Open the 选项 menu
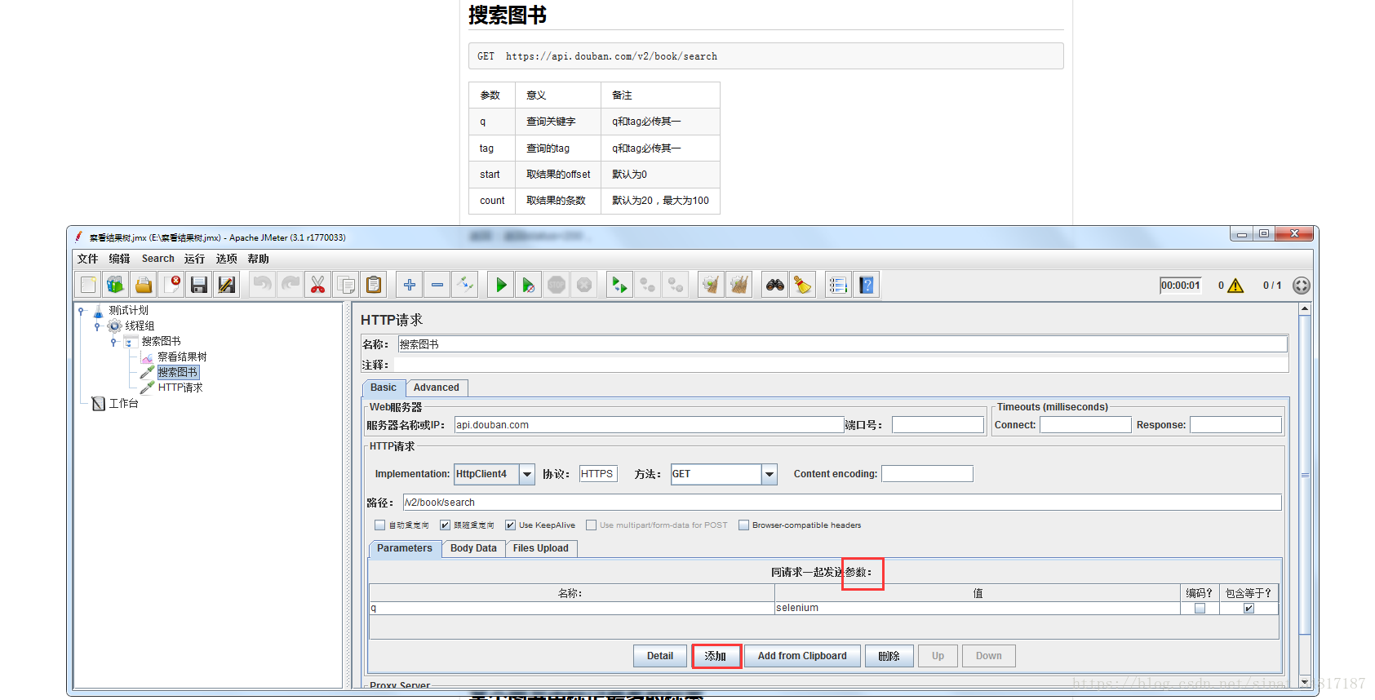The image size is (1375, 700). tap(226, 259)
